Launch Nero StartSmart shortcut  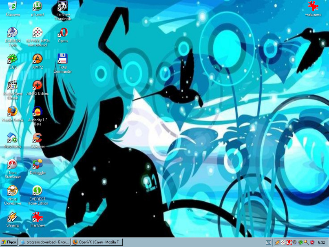tap(13, 169)
